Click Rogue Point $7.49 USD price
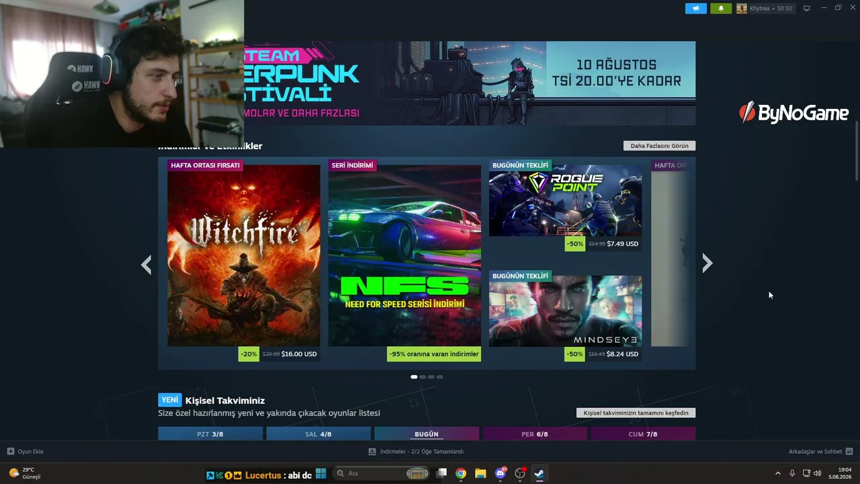 (x=622, y=244)
